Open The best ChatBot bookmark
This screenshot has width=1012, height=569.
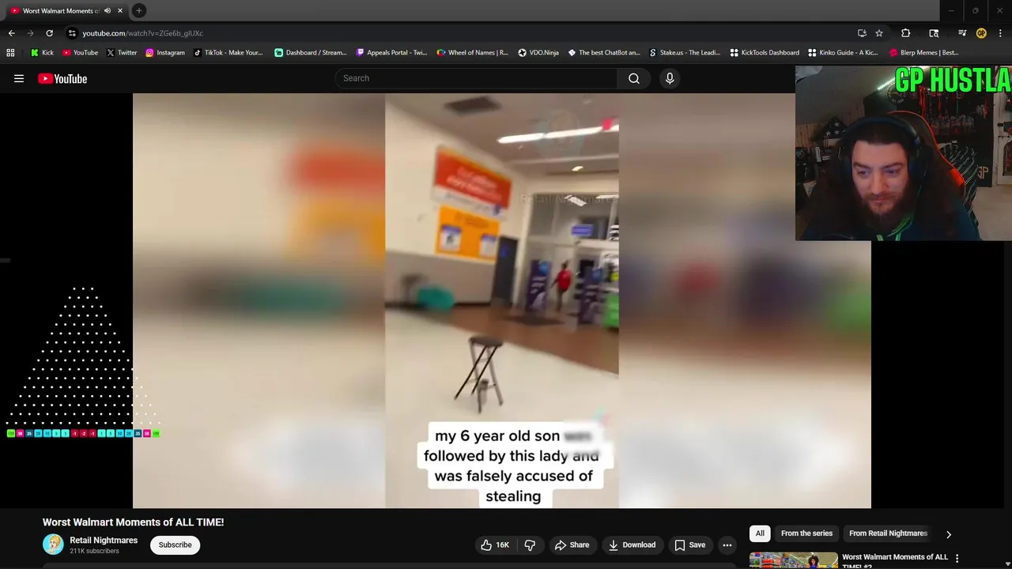tap(604, 53)
